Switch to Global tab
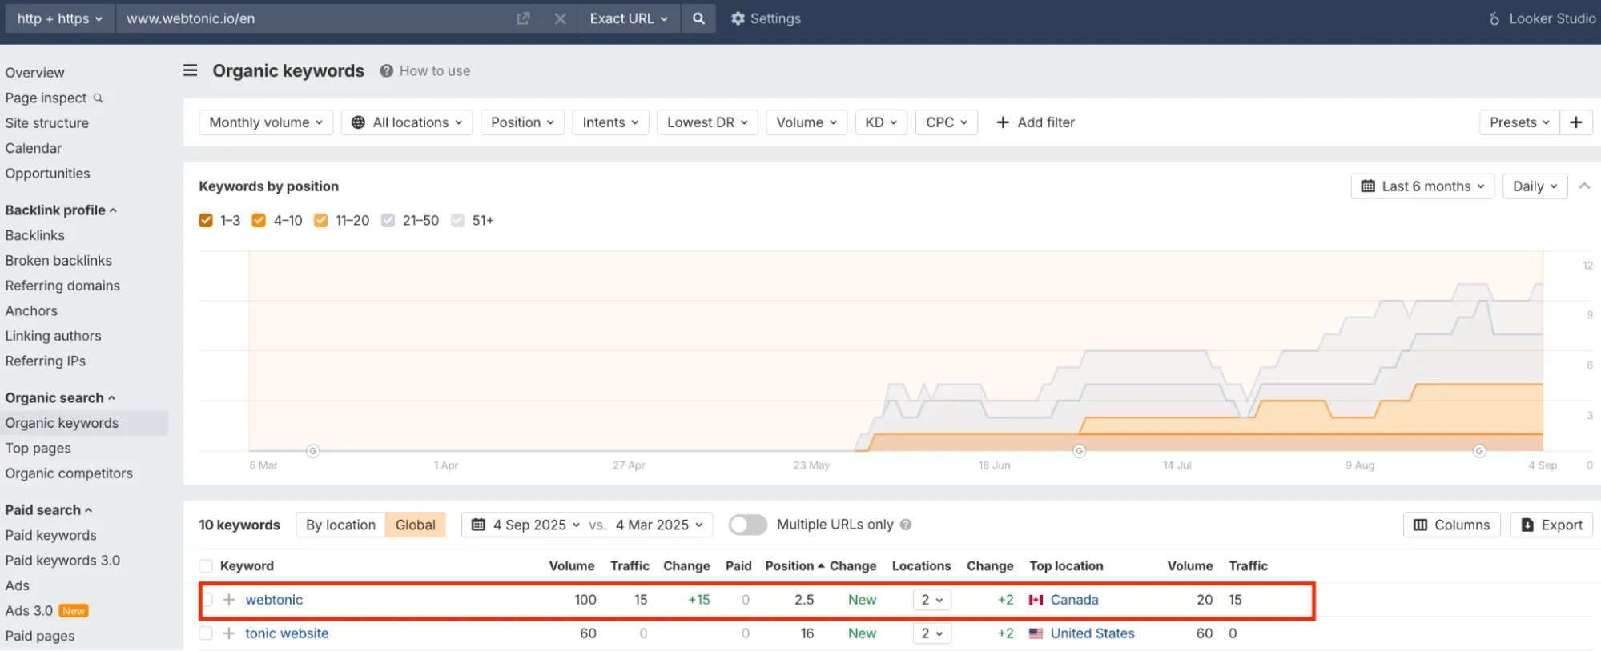1601x651 pixels. click(415, 525)
